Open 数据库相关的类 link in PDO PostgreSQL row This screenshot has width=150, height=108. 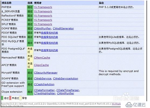tap(50, 50)
